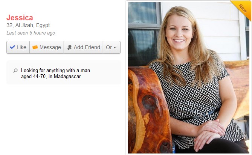The height and width of the screenshot is (155, 252).
Task: Add Jessica as a Friend
Action: pos(83,47)
